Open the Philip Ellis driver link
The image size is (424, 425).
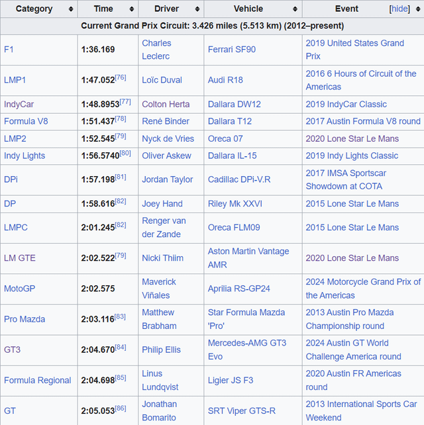tap(161, 350)
